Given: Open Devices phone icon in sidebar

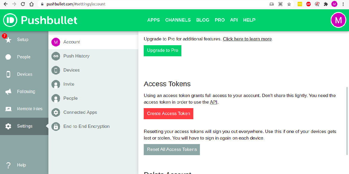Looking at the screenshot, I should pyautogui.click(x=8, y=74).
